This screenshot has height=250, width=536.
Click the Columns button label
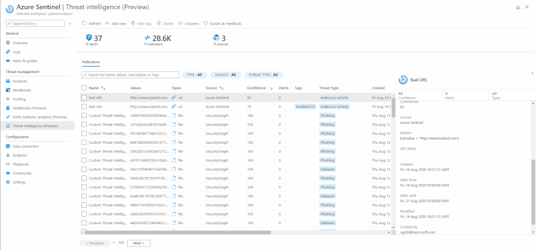192,24
